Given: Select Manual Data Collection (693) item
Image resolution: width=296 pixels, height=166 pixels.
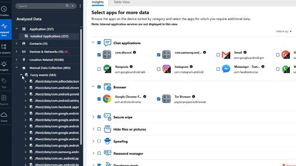Looking at the screenshot, I should 50,68.
